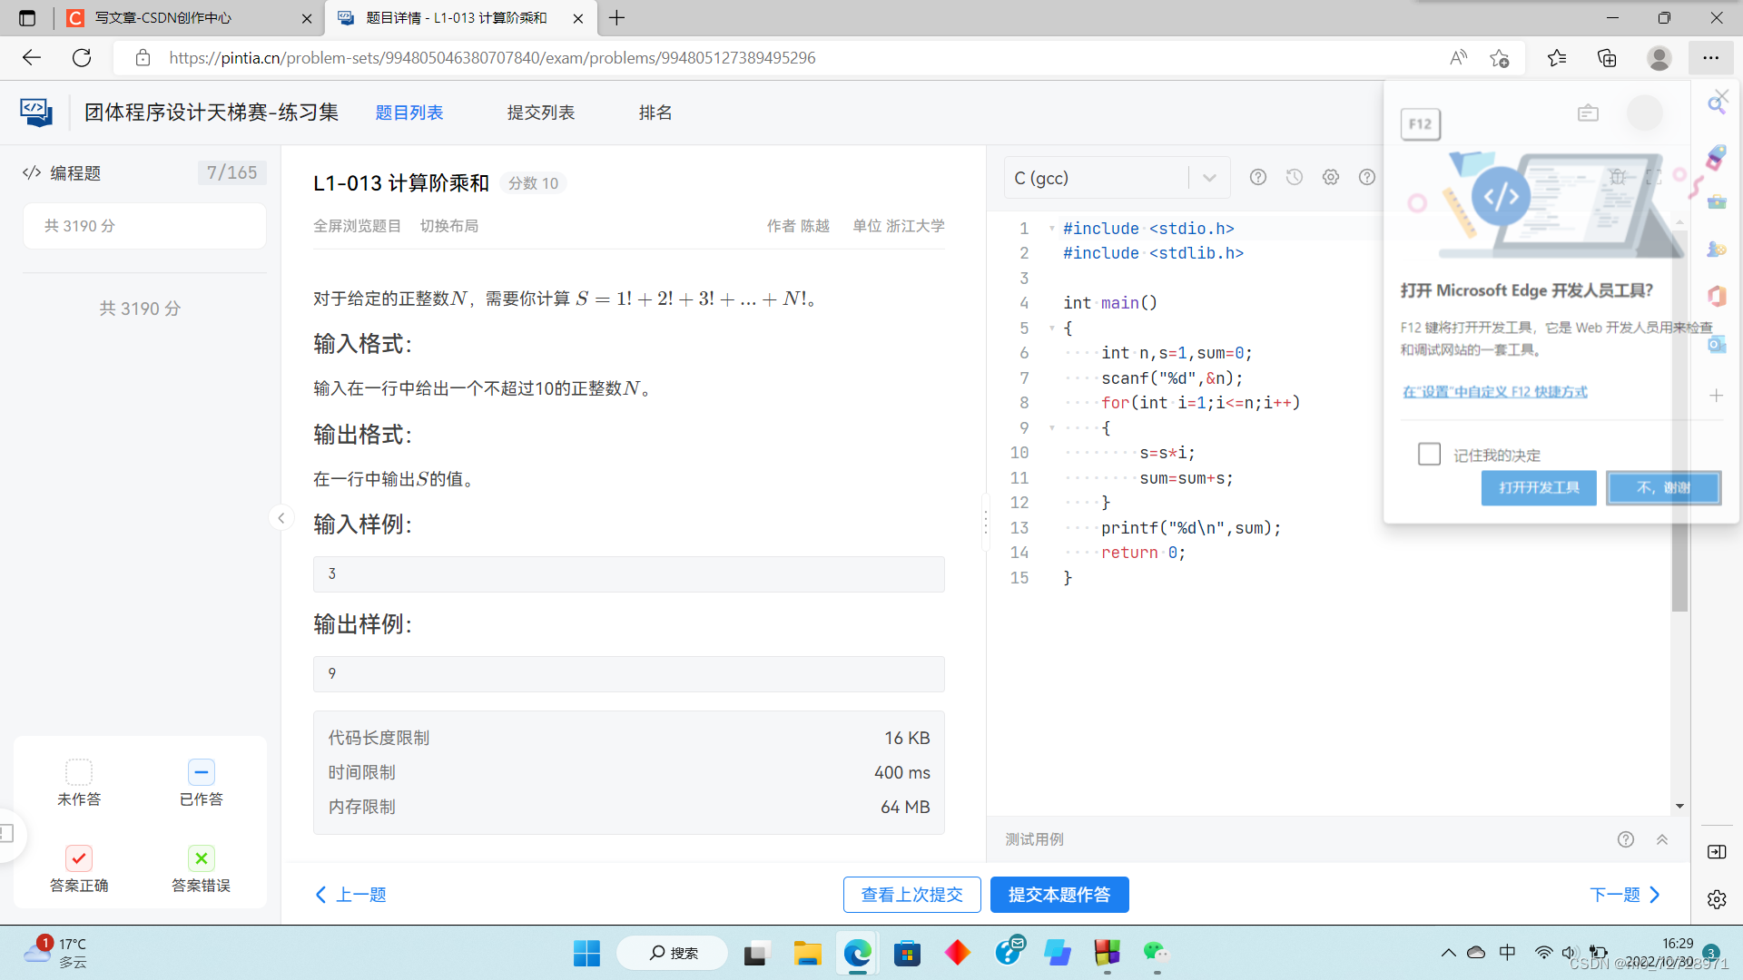This screenshot has height=980, width=1743.
Task: View the submission history clock icon
Action: [x=1294, y=177]
